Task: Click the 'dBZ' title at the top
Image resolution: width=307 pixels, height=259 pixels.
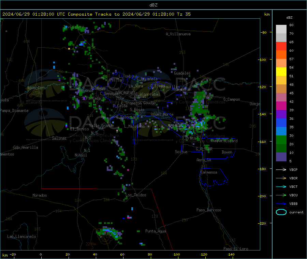Action: coord(153,5)
